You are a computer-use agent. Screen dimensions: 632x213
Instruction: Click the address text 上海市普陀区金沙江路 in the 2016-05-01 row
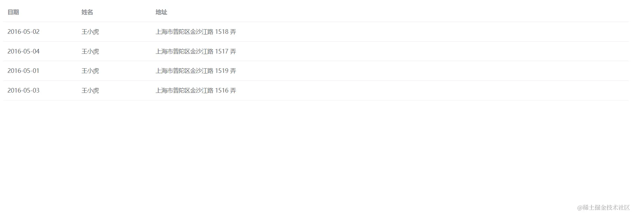[184, 71]
